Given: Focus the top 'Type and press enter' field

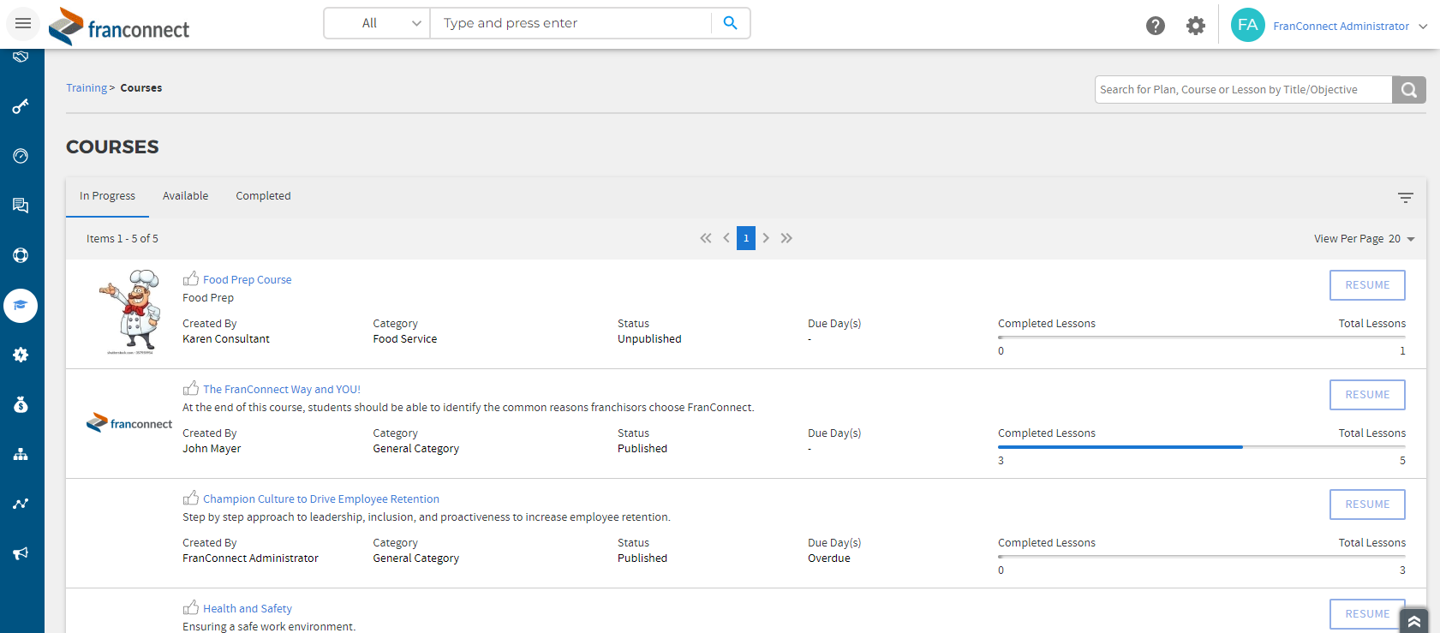Looking at the screenshot, I should (x=571, y=23).
